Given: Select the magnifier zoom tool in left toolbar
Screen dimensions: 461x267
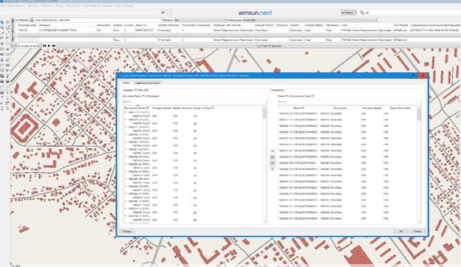Looking at the screenshot, I should tap(2, 27).
